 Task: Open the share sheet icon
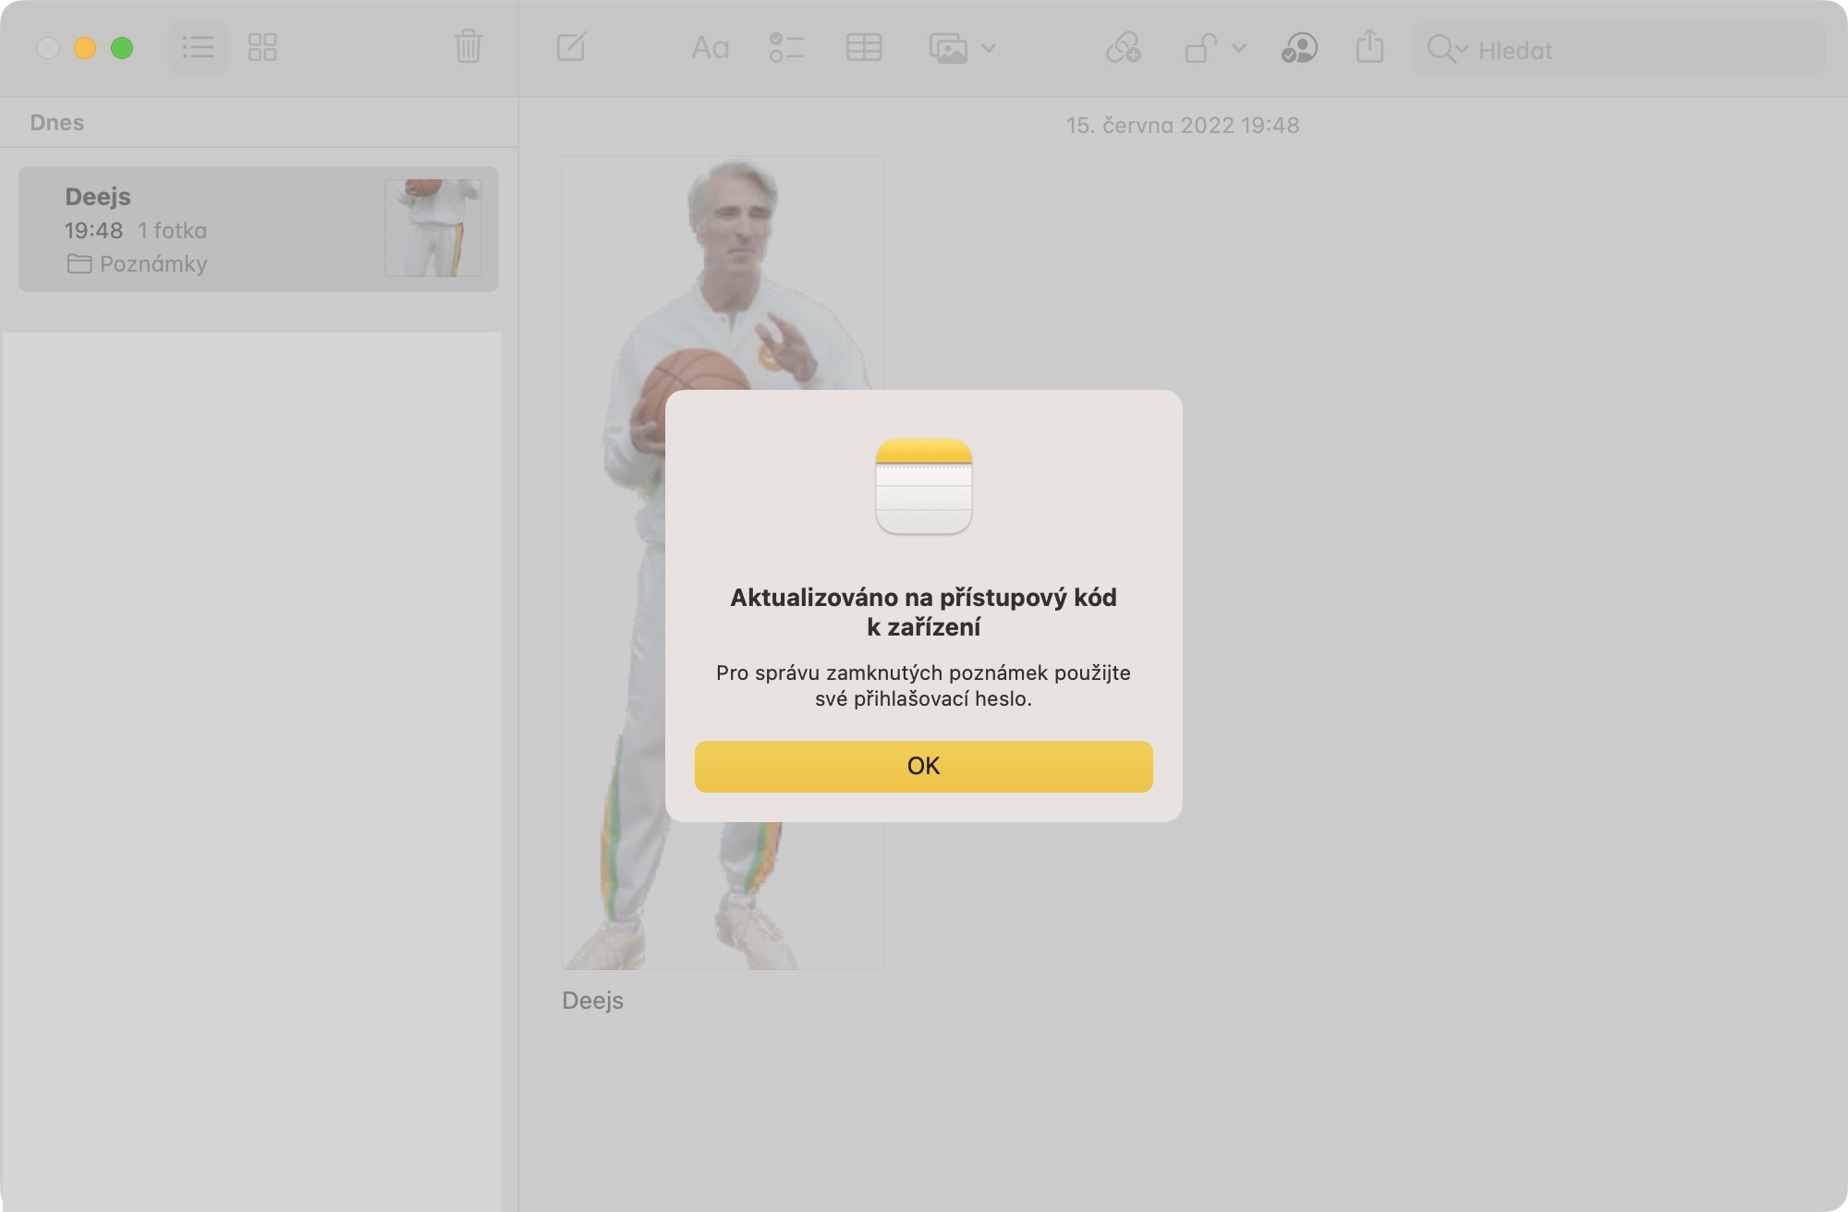[1369, 47]
